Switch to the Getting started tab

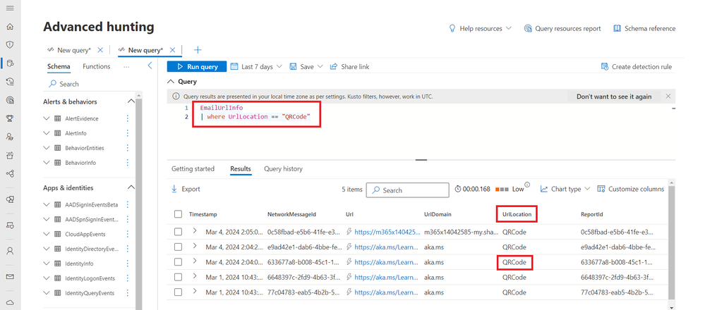pyautogui.click(x=193, y=168)
